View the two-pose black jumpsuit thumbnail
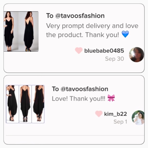Viewport: 148px width, 148px height. [21, 31]
